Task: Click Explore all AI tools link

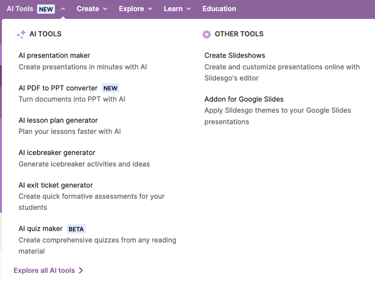Action: point(44,270)
